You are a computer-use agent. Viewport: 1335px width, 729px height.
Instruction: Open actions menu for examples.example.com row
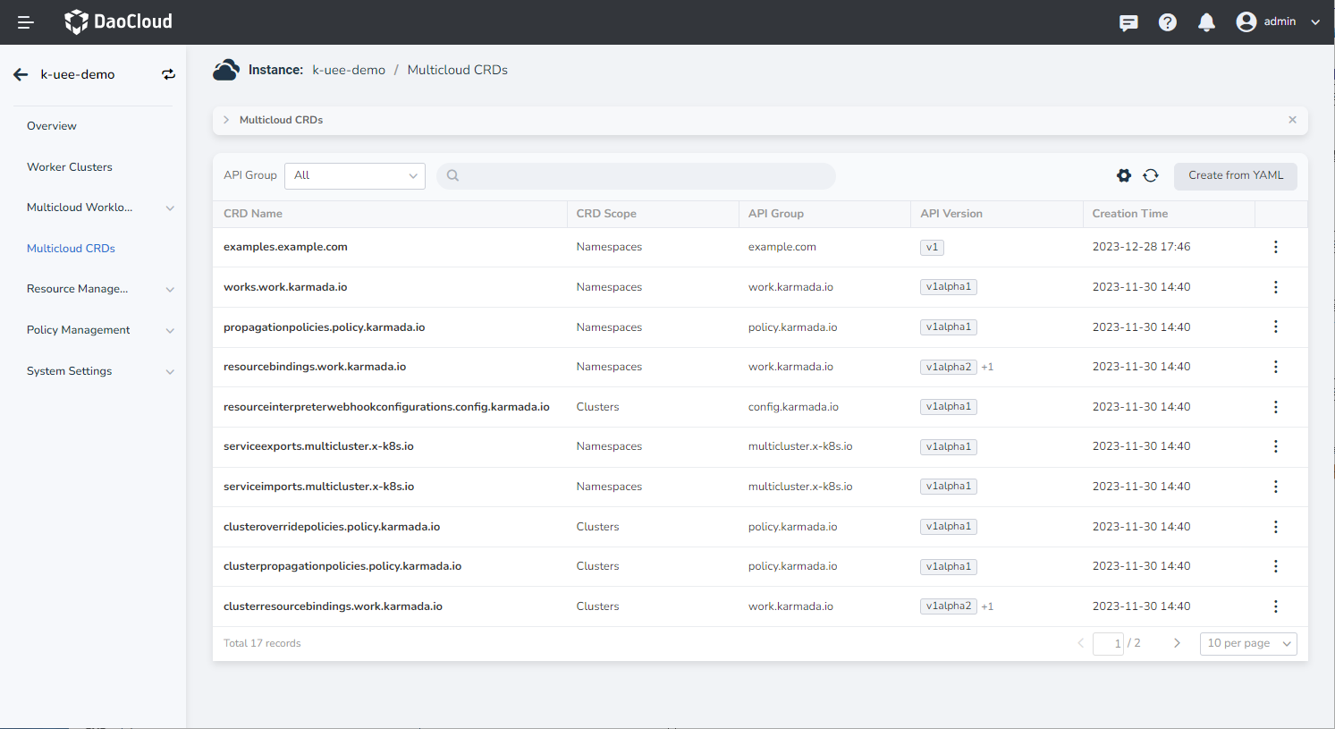pyautogui.click(x=1275, y=247)
